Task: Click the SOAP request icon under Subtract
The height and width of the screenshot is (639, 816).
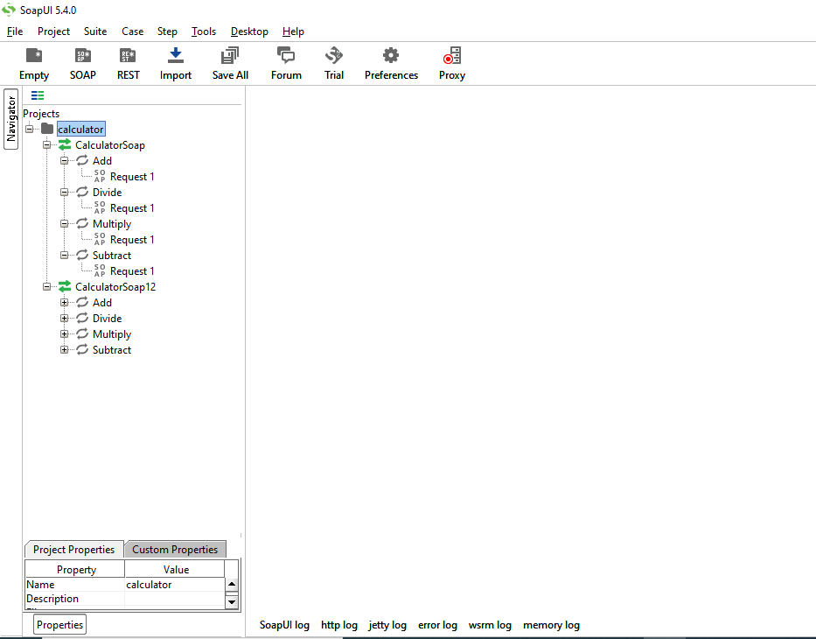Action: [x=100, y=270]
